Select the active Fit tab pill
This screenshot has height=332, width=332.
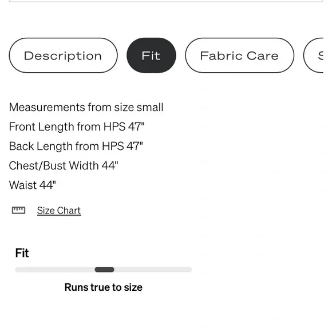pyautogui.click(x=151, y=56)
